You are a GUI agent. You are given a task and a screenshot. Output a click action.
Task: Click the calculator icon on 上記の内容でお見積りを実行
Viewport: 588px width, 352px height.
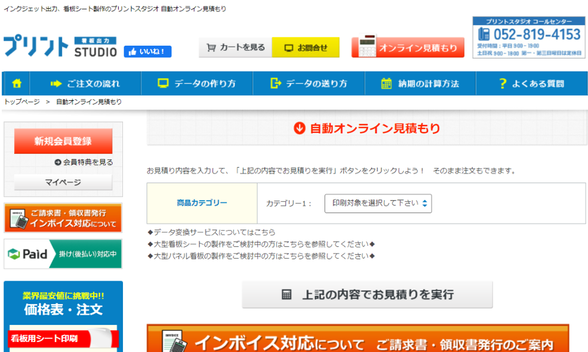(286, 295)
